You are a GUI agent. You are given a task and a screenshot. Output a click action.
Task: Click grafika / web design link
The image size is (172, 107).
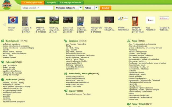click(x=138, y=53)
